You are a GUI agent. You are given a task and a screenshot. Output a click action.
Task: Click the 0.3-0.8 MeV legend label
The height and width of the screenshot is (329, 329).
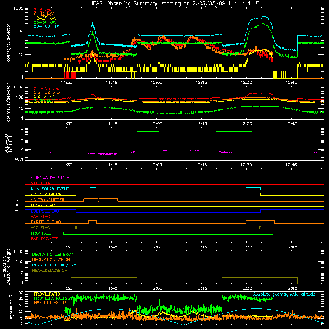click(47, 93)
